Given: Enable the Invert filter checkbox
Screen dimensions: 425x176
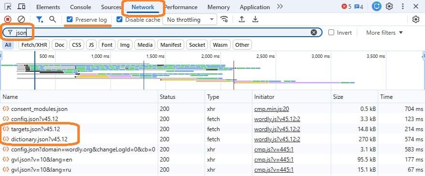Looking at the screenshot, I should coord(331,32).
